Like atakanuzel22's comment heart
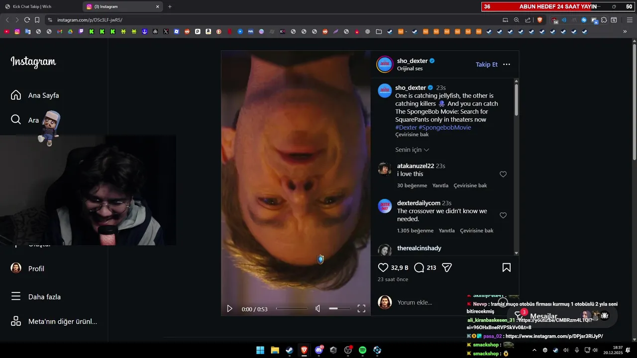 coord(503,174)
